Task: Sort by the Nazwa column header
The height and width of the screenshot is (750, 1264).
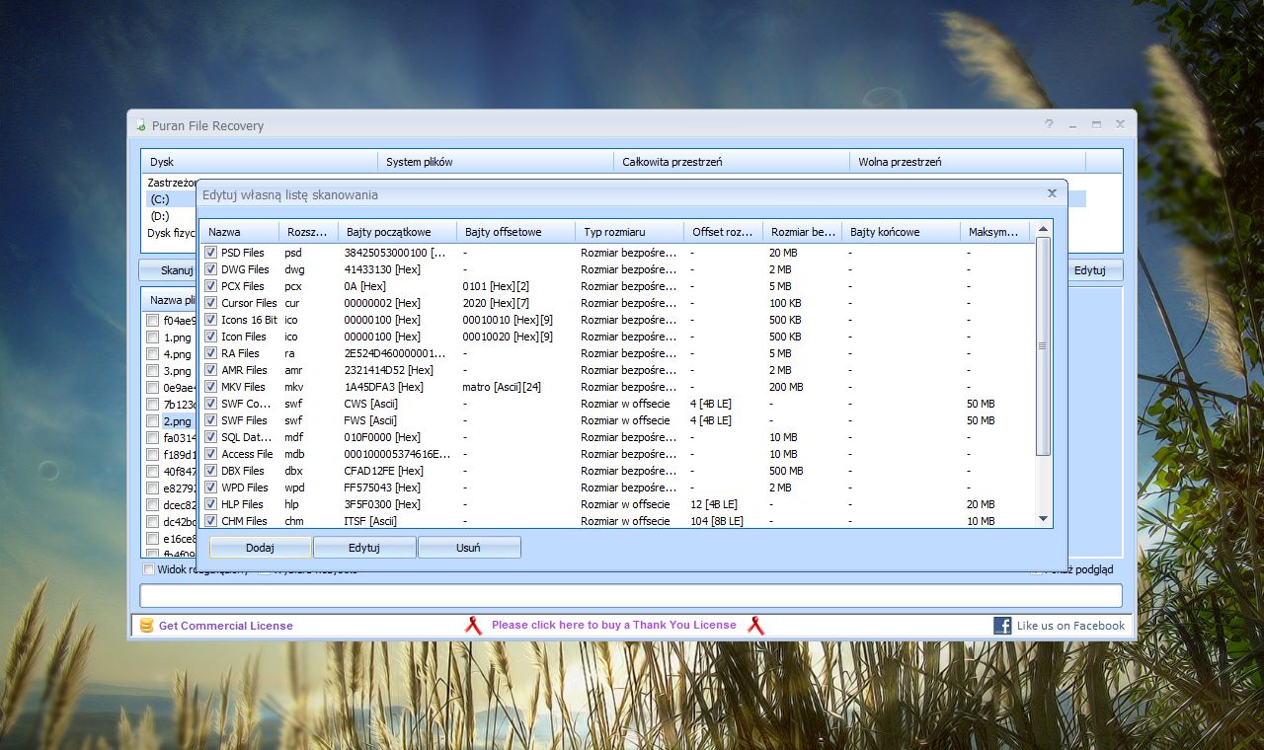Action: 238,232
